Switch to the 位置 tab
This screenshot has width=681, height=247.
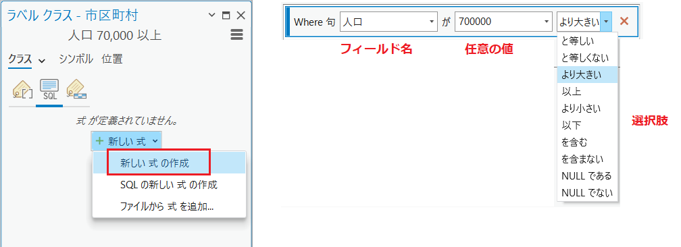(x=112, y=59)
